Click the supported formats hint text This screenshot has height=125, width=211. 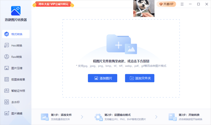[x=121, y=66]
